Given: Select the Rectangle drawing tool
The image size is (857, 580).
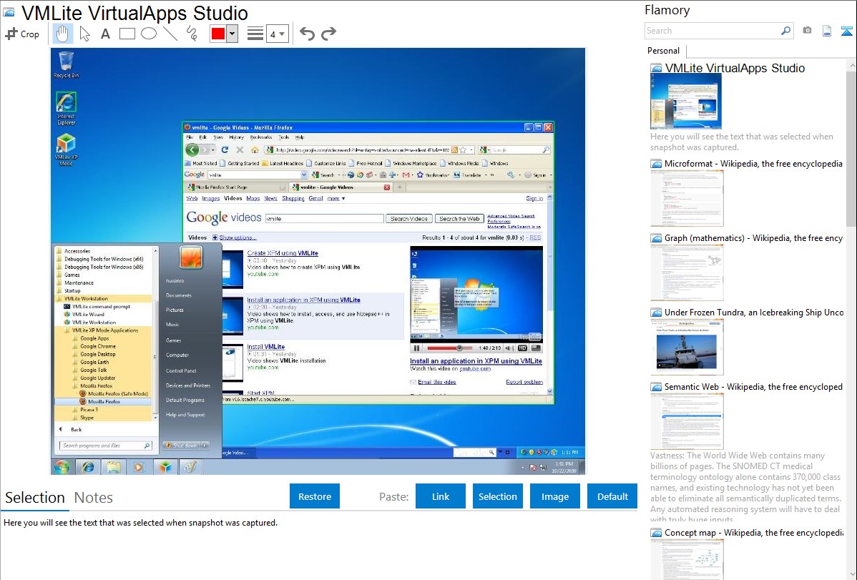Looking at the screenshot, I should tap(127, 34).
